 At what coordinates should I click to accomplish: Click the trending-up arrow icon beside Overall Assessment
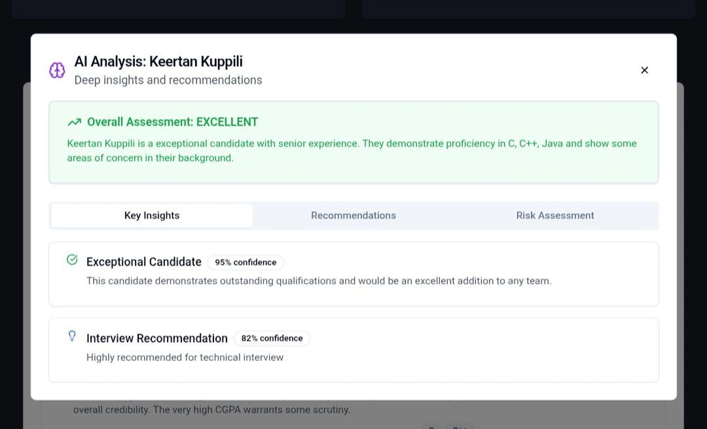click(74, 122)
